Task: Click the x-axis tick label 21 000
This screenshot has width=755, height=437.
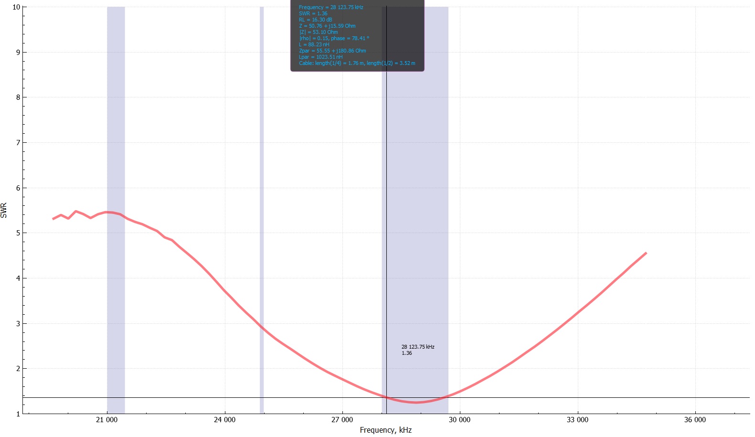Action: pos(106,420)
